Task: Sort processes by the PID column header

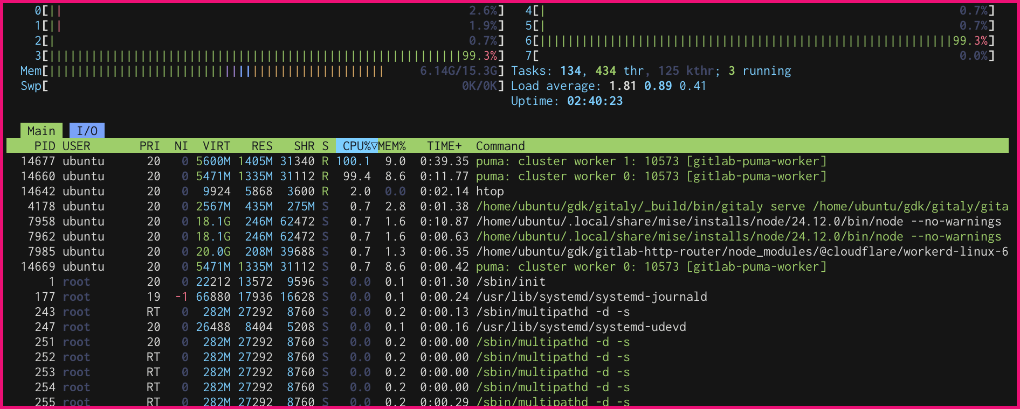Action: tap(44, 146)
